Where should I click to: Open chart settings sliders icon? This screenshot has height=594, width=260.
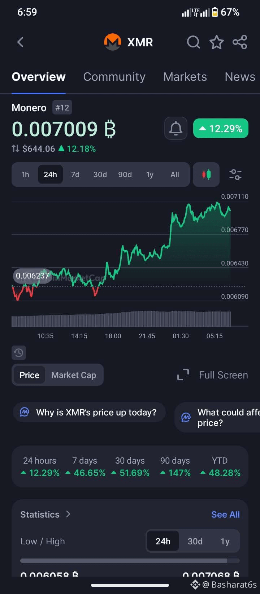click(235, 175)
